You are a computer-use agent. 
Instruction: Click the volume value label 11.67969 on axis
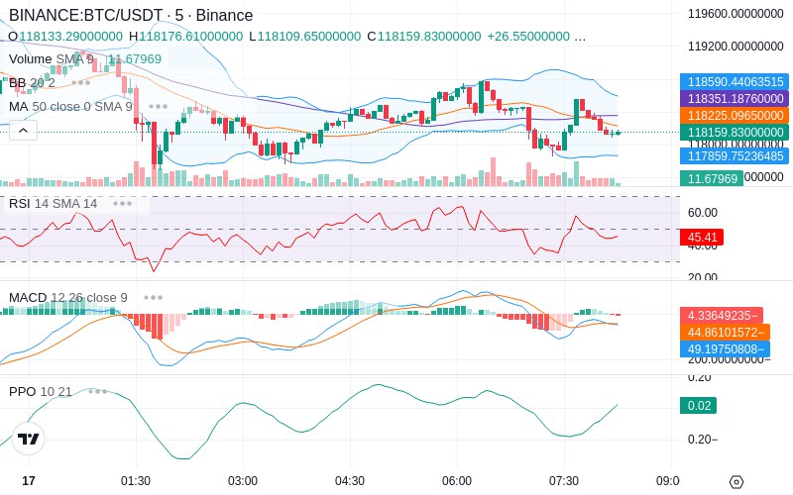[x=712, y=178]
